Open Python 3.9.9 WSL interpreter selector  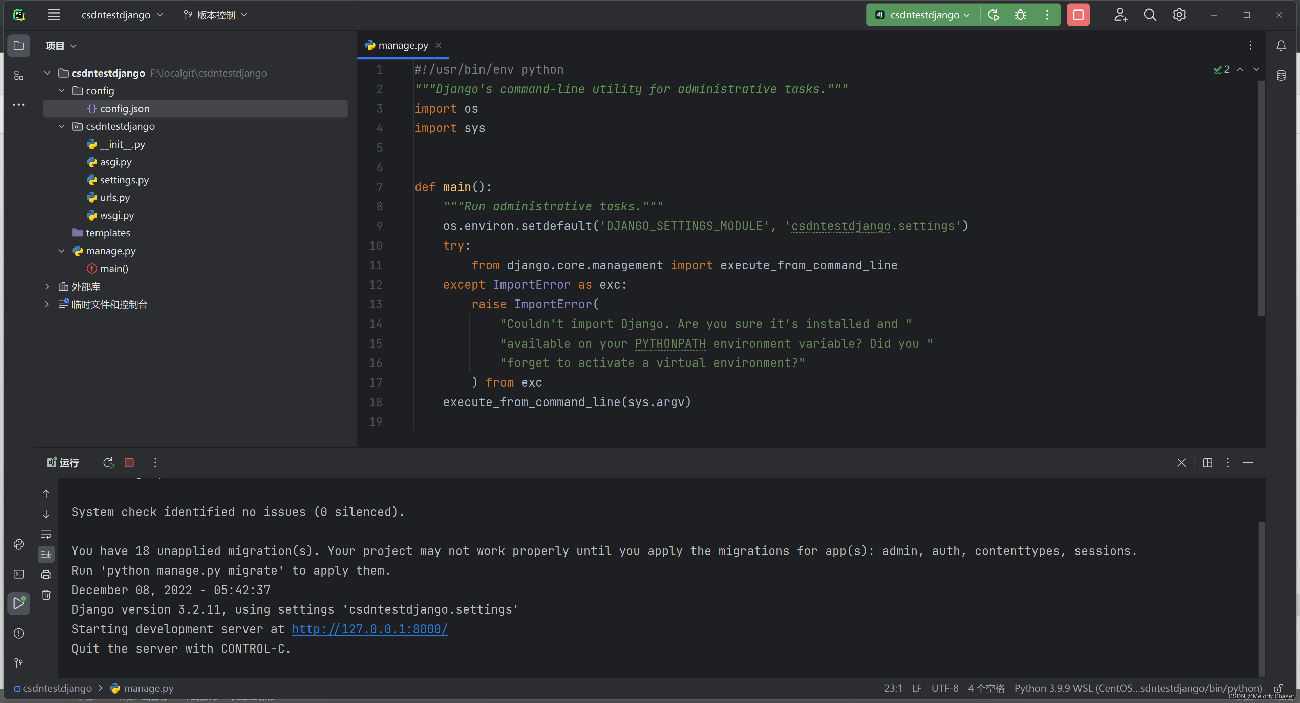(x=1138, y=688)
